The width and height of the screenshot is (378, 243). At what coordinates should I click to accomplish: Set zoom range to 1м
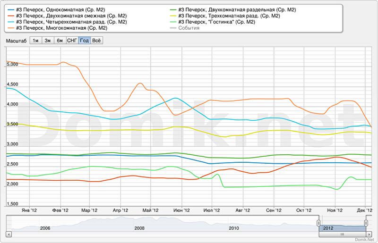tap(35, 41)
